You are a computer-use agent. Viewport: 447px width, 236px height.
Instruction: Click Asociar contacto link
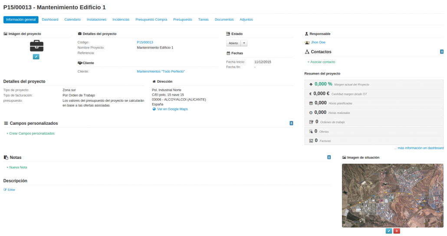pyautogui.click(x=322, y=62)
